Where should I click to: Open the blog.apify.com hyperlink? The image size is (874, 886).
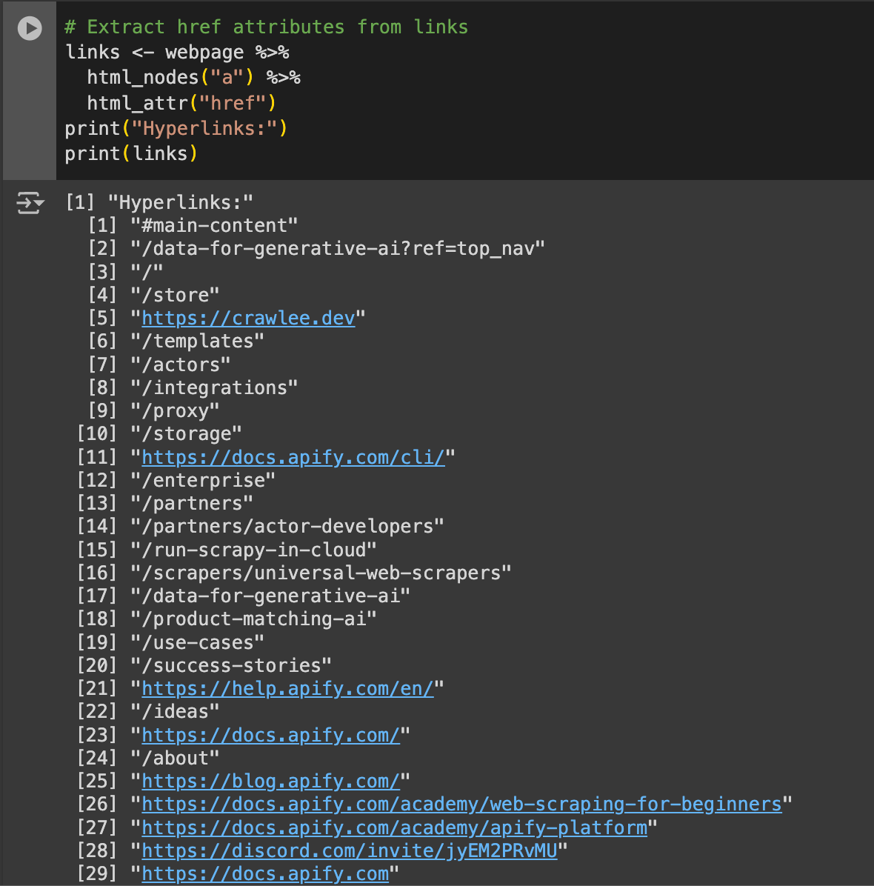coord(270,781)
